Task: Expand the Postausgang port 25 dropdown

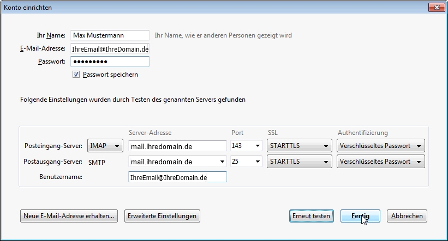Action: [x=246, y=162]
